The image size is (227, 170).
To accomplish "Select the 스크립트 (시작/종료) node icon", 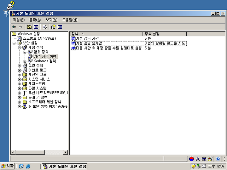I will pos(19,38).
